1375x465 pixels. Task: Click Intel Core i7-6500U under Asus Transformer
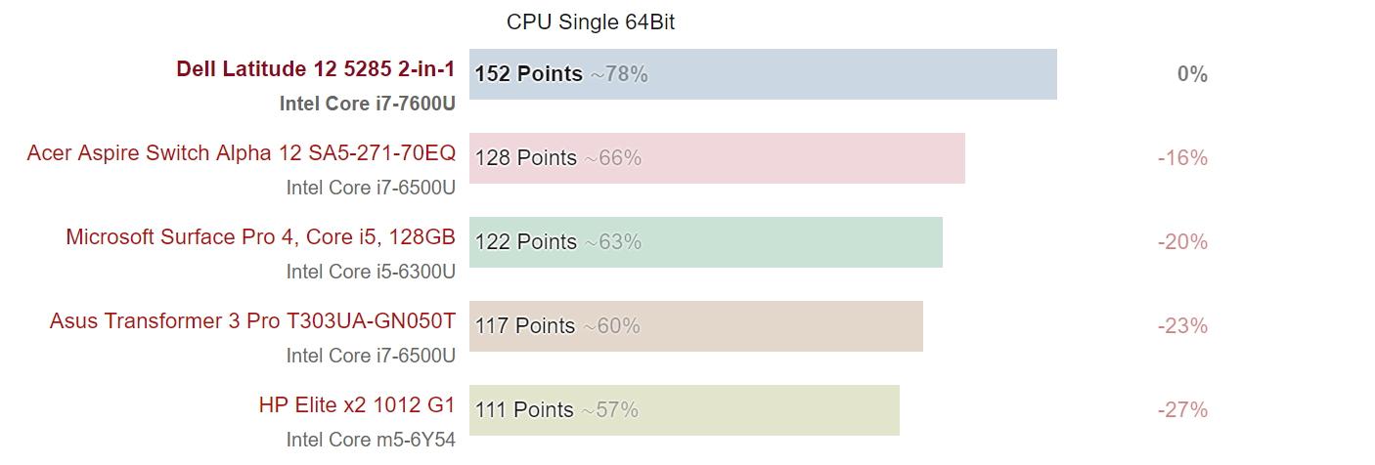(371, 356)
